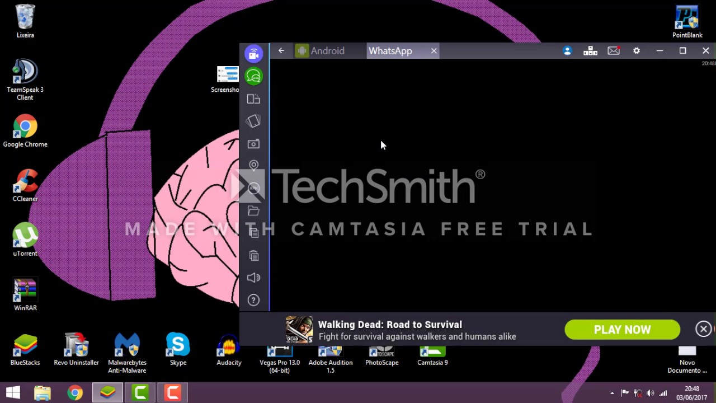Open the blue account profile icon
716x403 pixels.
(567, 51)
